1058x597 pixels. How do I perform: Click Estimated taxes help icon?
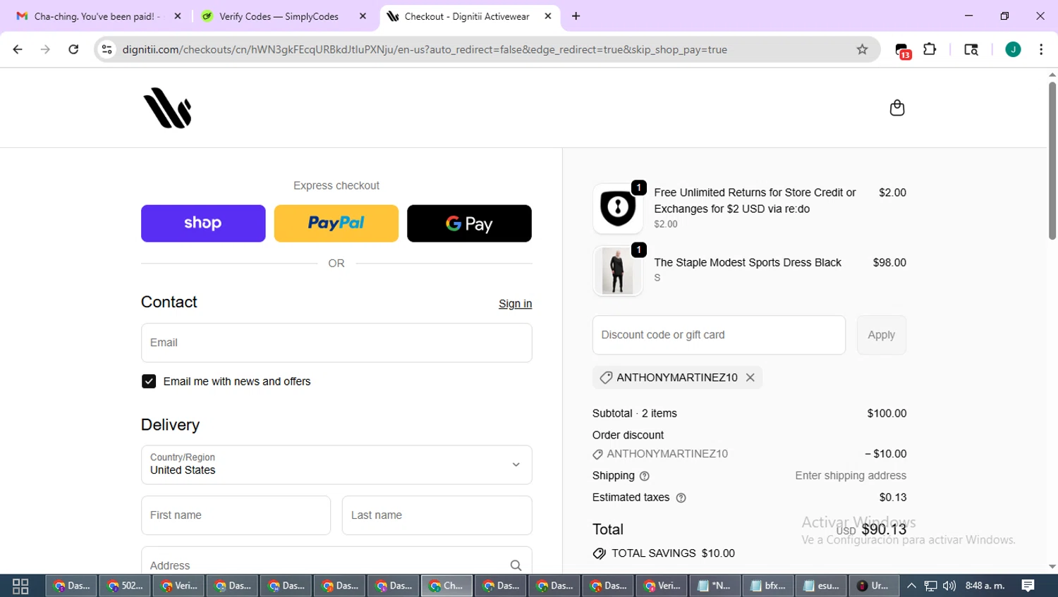[x=681, y=498]
